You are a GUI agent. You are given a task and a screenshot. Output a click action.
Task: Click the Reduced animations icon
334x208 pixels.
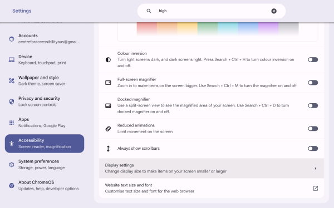[x=108, y=129]
